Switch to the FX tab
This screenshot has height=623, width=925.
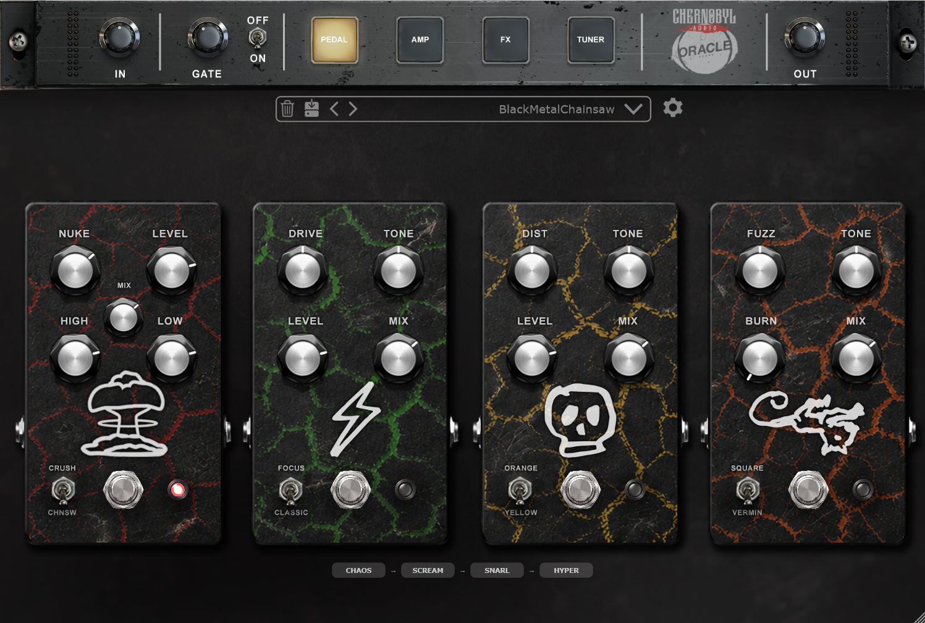click(x=505, y=40)
